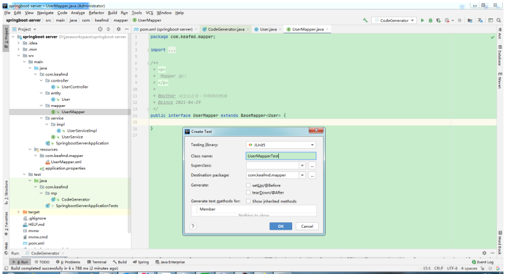The width and height of the screenshot is (506, 274).
Task: Open the Project view selector dropdown
Action: 25,29
